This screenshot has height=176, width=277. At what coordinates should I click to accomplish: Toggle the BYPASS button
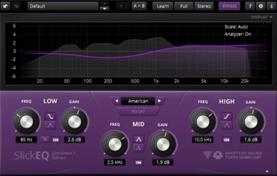229,6
